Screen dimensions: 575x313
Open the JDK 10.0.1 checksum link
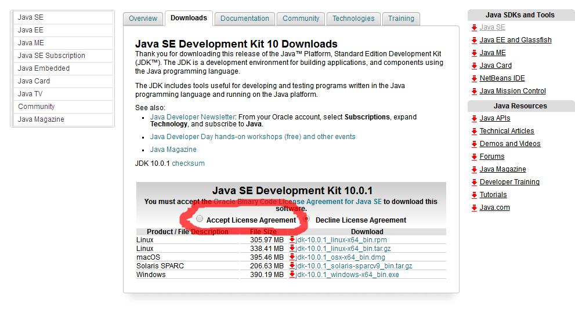(x=188, y=163)
